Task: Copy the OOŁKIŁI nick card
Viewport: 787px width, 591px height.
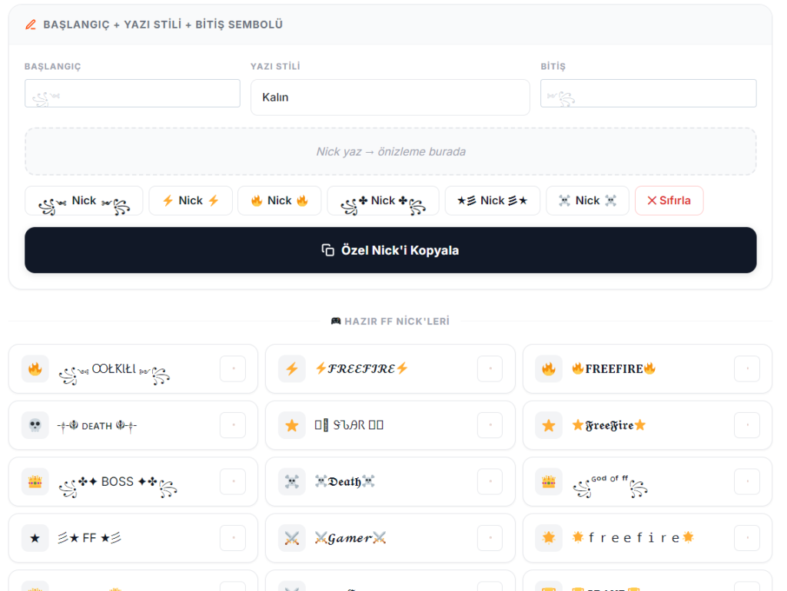Action: tap(233, 369)
